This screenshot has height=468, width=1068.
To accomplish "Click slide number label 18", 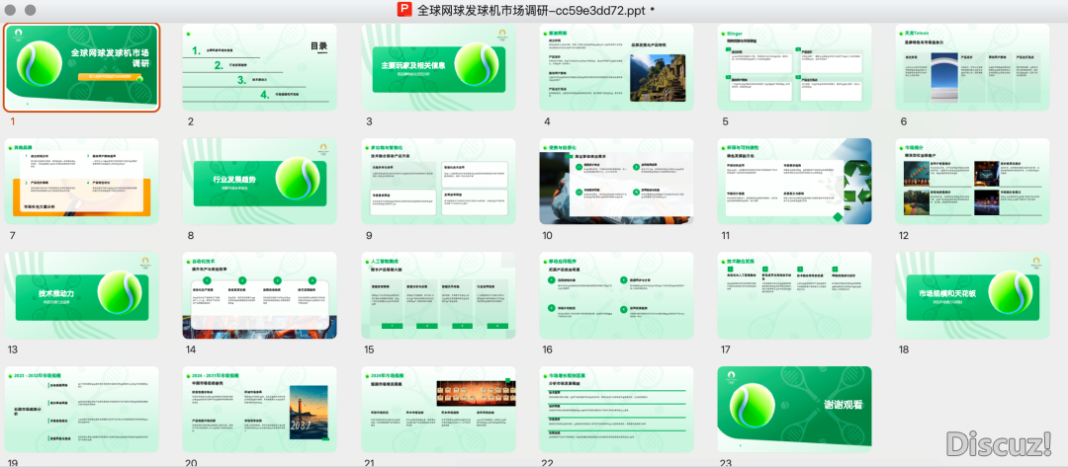I will tap(904, 351).
